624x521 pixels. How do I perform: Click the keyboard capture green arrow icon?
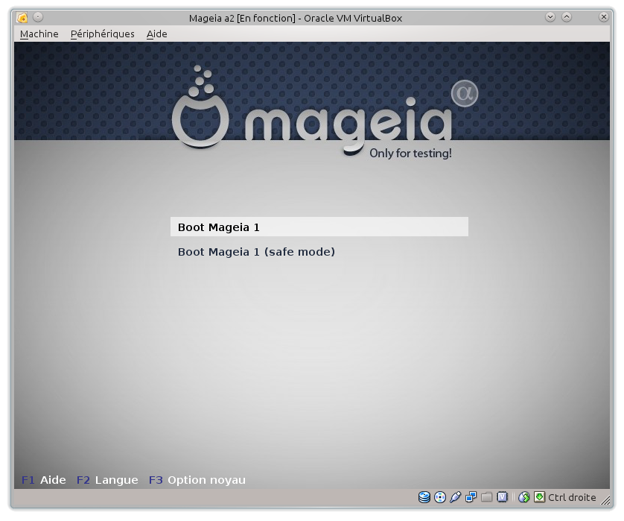(x=539, y=497)
